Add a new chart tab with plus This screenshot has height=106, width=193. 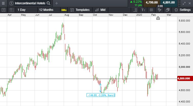pos(56,3)
